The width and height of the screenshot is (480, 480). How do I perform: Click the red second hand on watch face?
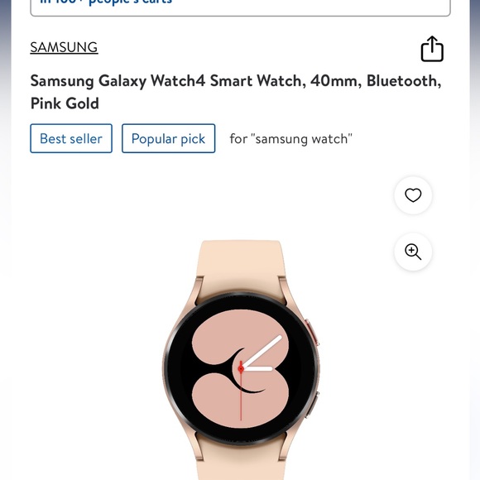coord(241,395)
